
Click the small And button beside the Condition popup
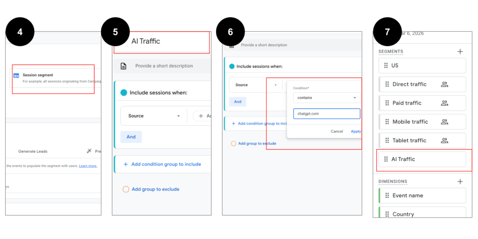click(238, 102)
